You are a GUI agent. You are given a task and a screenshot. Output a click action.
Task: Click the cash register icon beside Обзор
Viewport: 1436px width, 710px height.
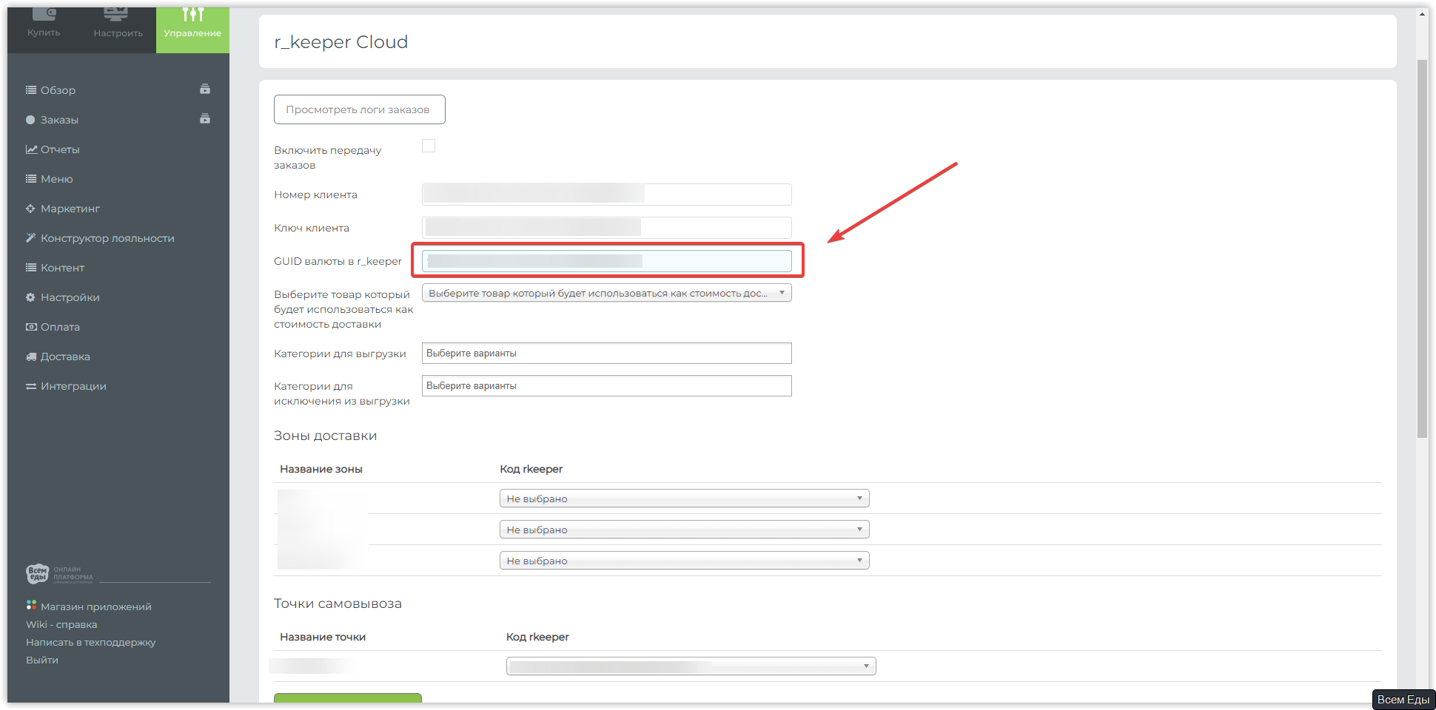pos(205,89)
